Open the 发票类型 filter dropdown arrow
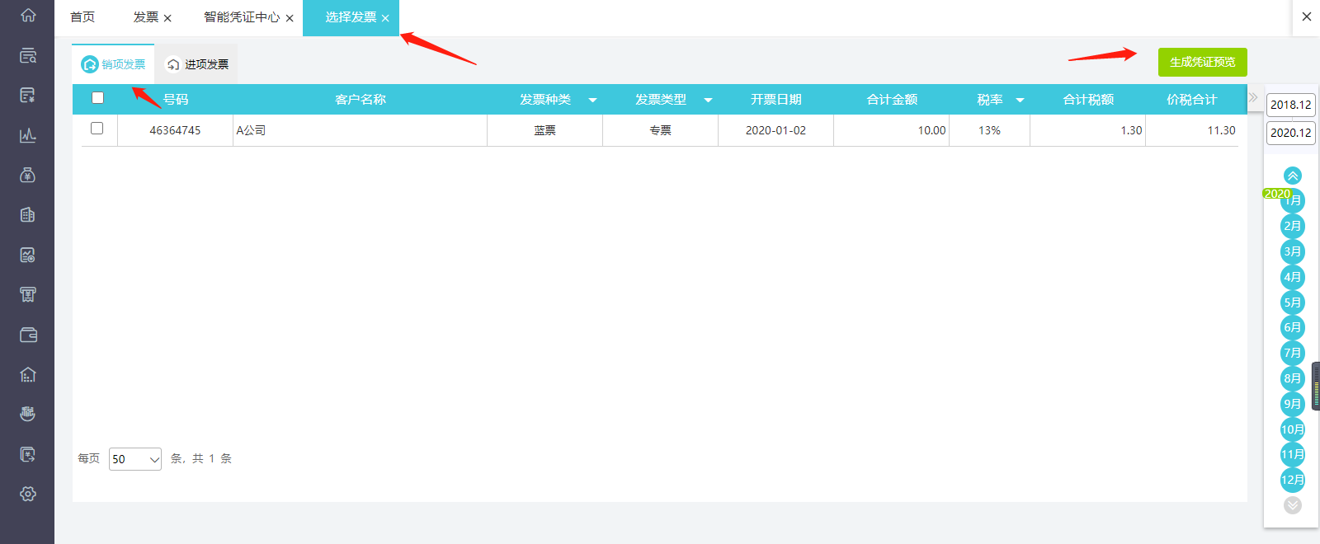 click(x=708, y=101)
